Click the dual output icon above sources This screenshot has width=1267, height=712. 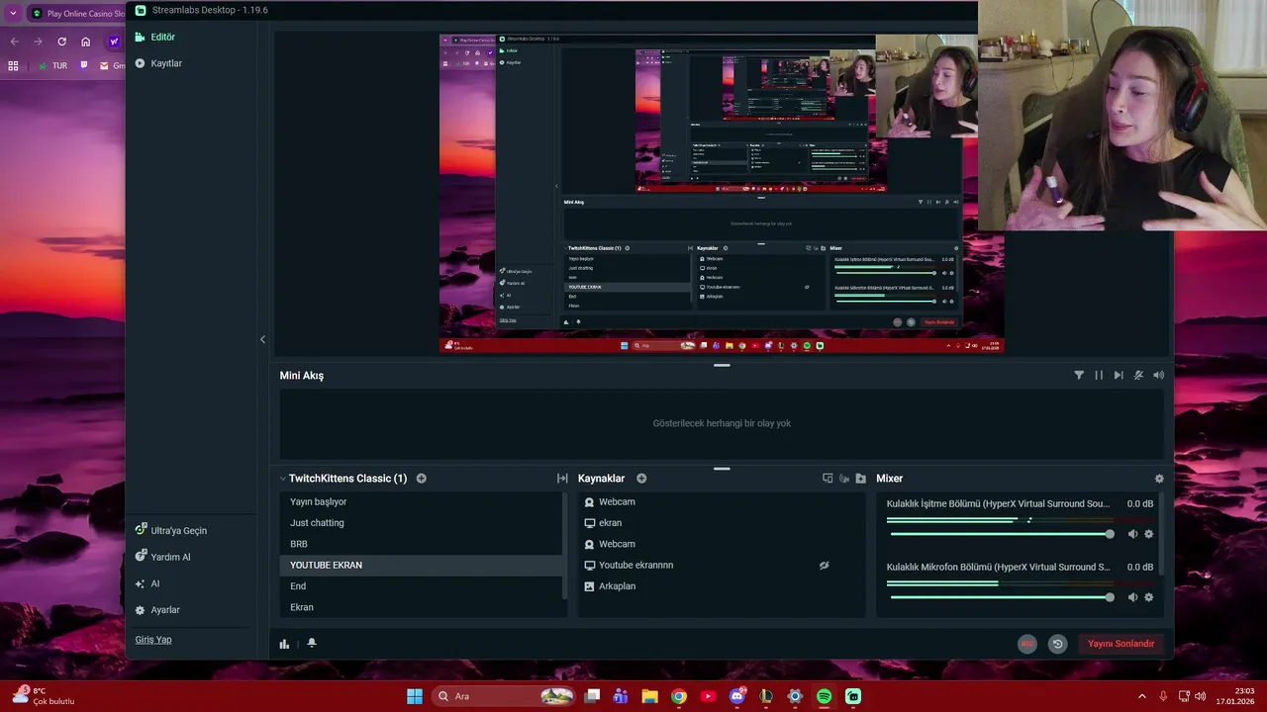coord(828,478)
